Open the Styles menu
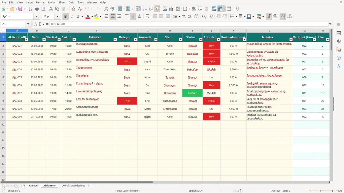Screen dimensions: 344x193 (x=52, y=2)
